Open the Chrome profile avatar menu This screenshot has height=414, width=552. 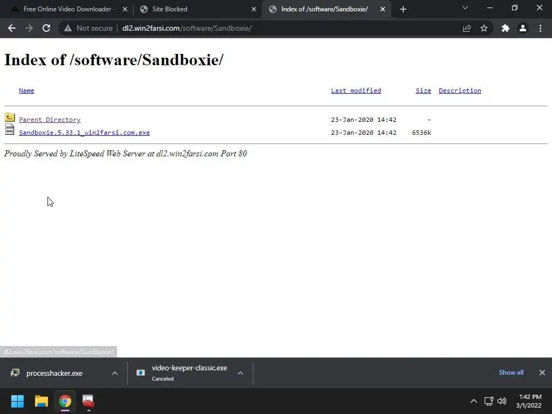click(x=523, y=28)
